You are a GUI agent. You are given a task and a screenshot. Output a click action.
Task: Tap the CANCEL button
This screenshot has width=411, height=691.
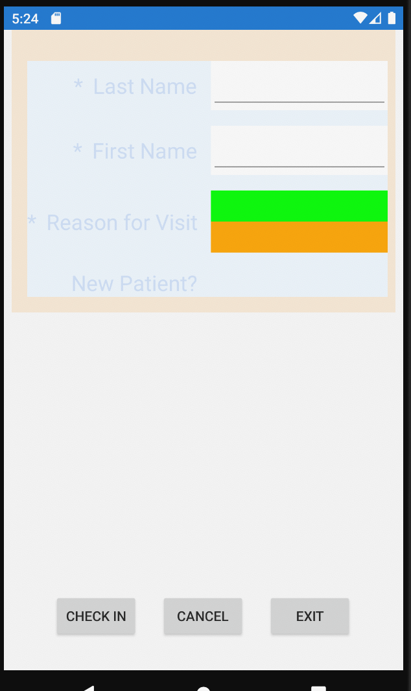203,616
